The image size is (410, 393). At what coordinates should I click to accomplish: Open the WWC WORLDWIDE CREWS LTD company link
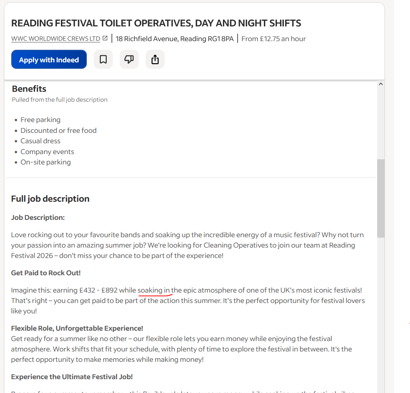point(56,39)
